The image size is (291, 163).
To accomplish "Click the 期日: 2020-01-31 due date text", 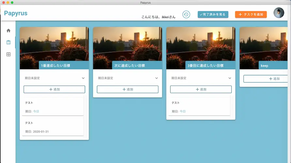I will coord(37,132).
